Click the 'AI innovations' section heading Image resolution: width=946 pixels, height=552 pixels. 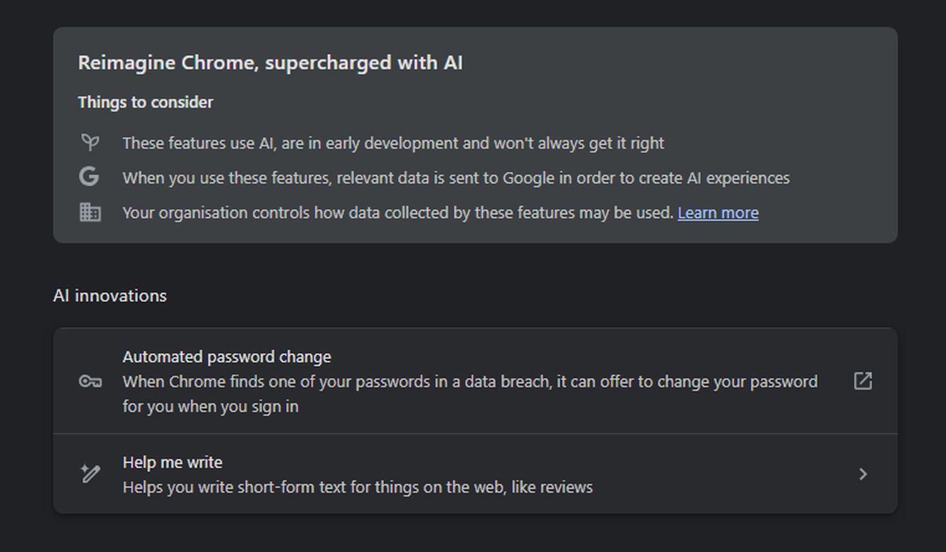click(x=110, y=296)
